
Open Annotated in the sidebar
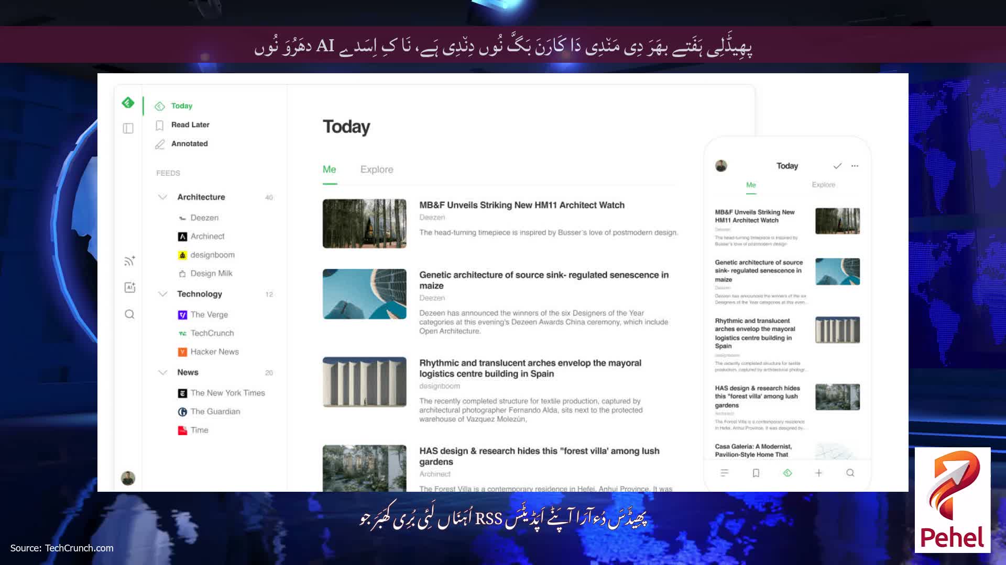tap(189, 144)
